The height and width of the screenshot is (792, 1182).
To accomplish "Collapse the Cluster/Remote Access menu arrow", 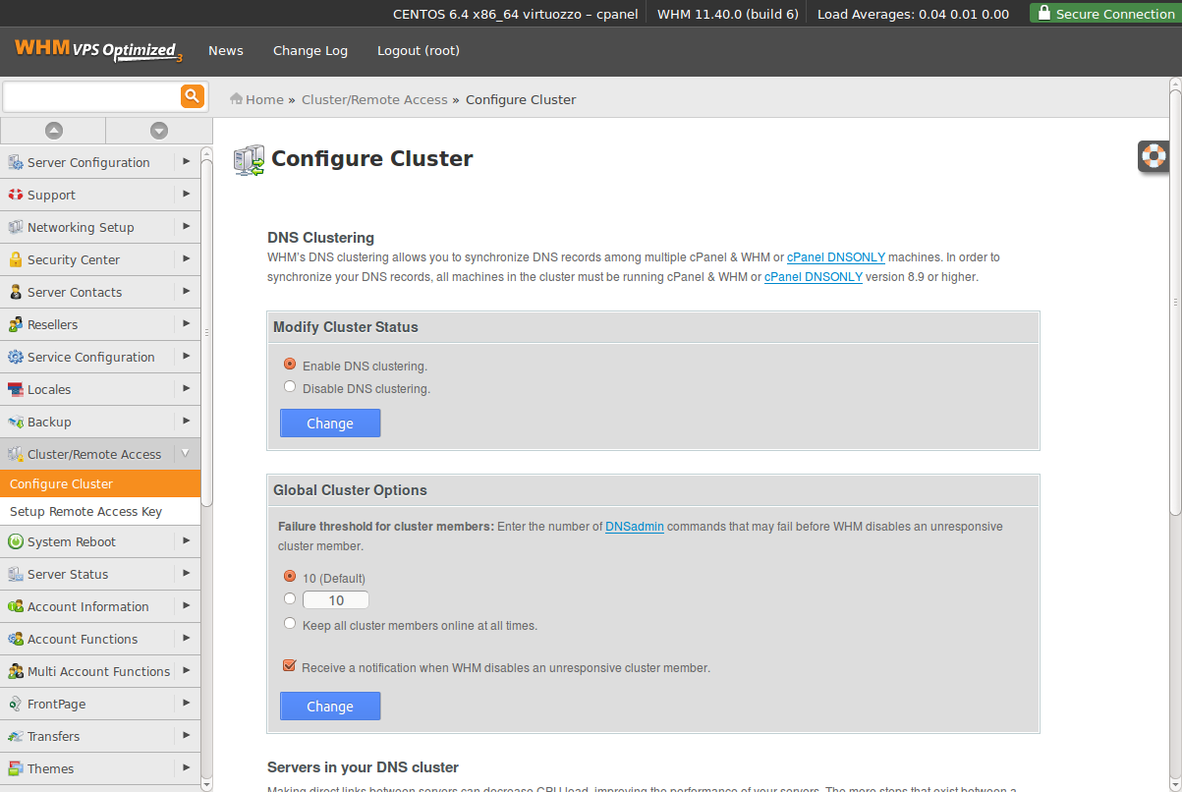I will tap(186, 454).
